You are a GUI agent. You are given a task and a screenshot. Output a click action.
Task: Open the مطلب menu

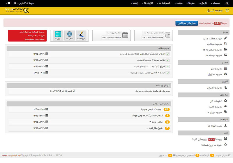(178, 3)
